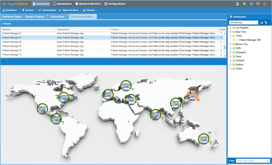Open the help question mark icon
272x165 pixels.
click(x=251, y=4)
